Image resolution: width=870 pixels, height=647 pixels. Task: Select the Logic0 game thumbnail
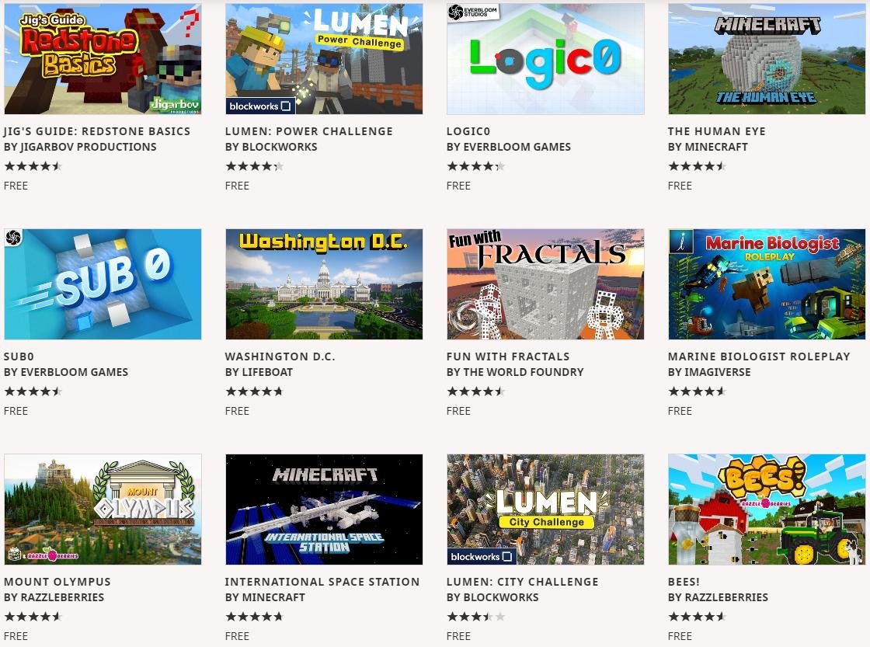545,59
